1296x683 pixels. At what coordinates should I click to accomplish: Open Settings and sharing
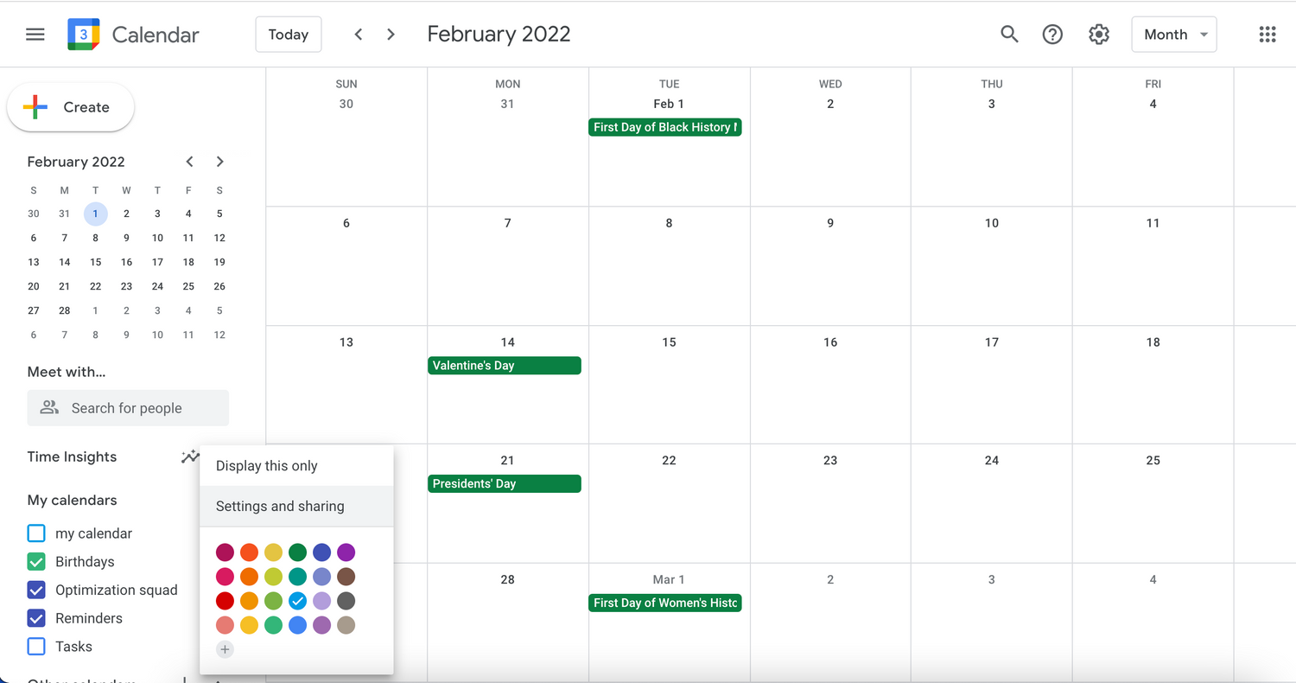pos(279,506)
